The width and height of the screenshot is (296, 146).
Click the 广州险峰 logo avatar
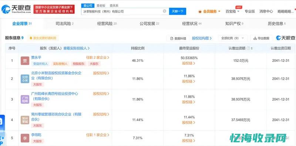[x=25, y=99]
